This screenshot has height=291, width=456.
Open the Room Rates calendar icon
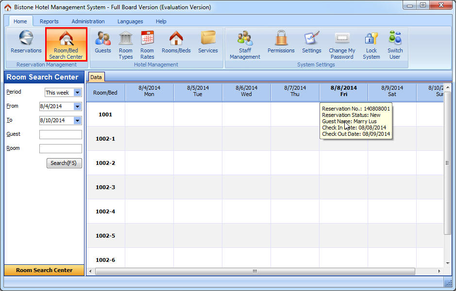(147, 44)
